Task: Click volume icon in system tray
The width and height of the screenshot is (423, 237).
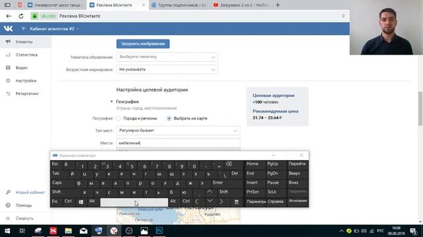Action: (364, 231)
